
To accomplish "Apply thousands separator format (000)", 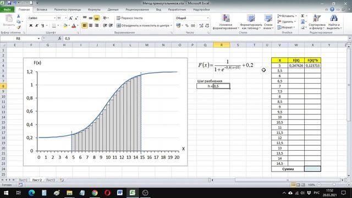I will tap(193, 26).
